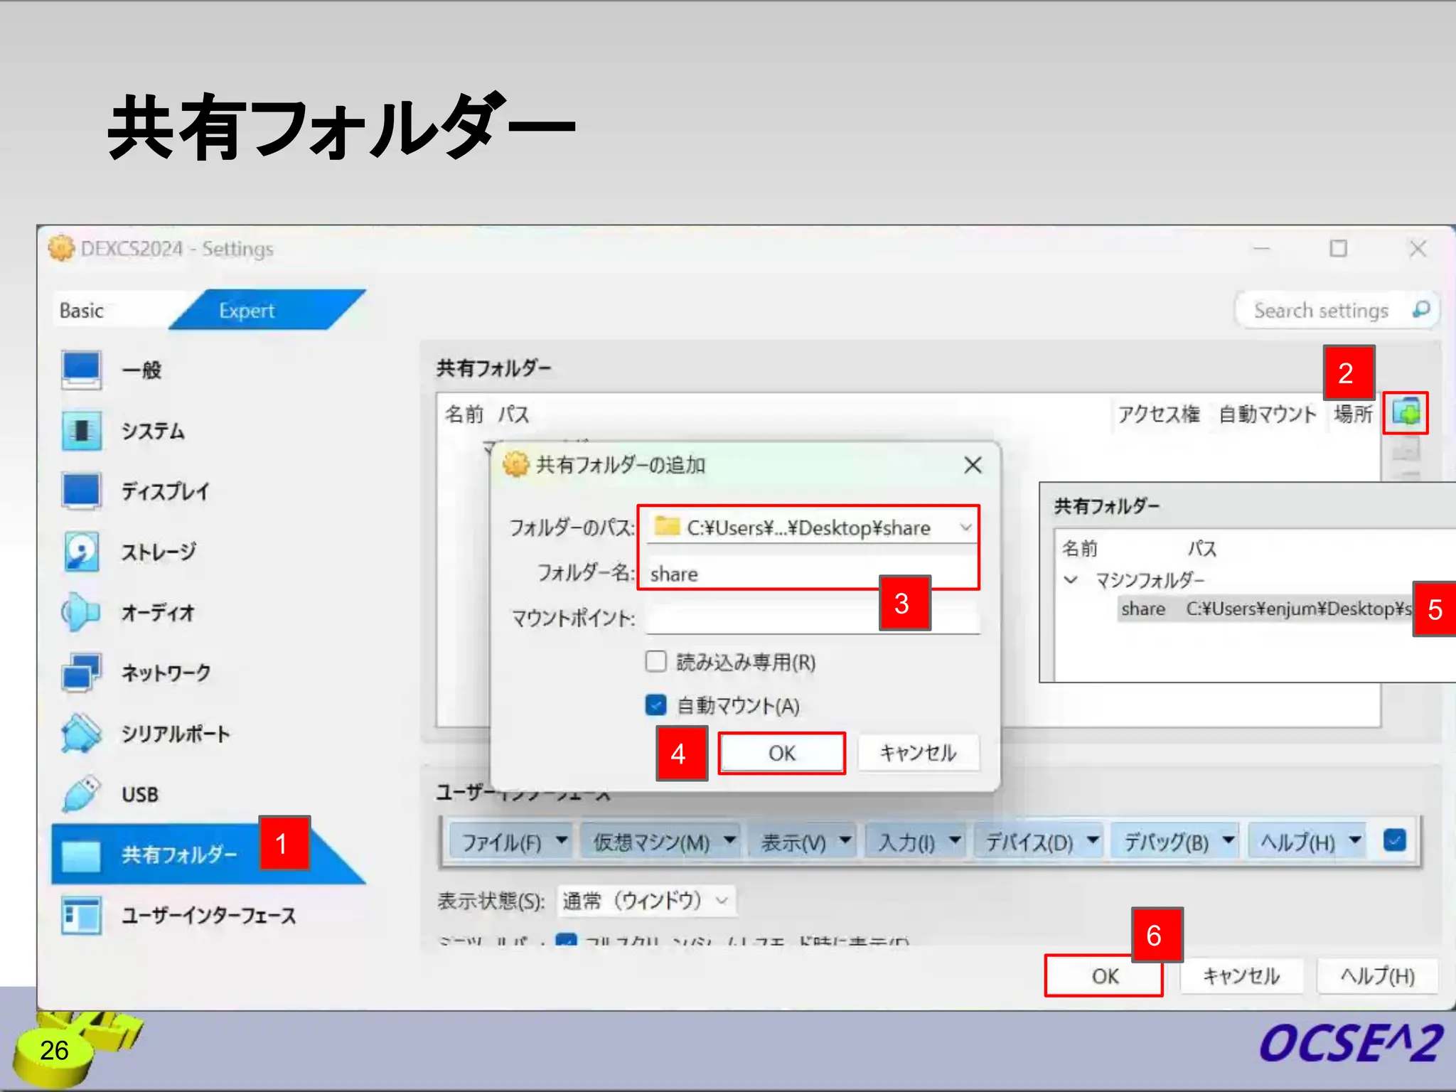This screenshot has height=1092, width=1456.
Task: Open the デバッグ(B) menu dropdown
Action: tap(1174, 842)
